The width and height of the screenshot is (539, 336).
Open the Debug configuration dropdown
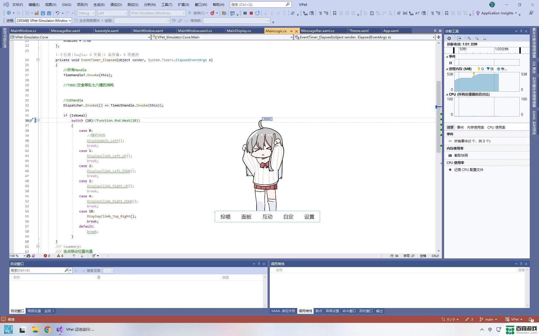86,13
